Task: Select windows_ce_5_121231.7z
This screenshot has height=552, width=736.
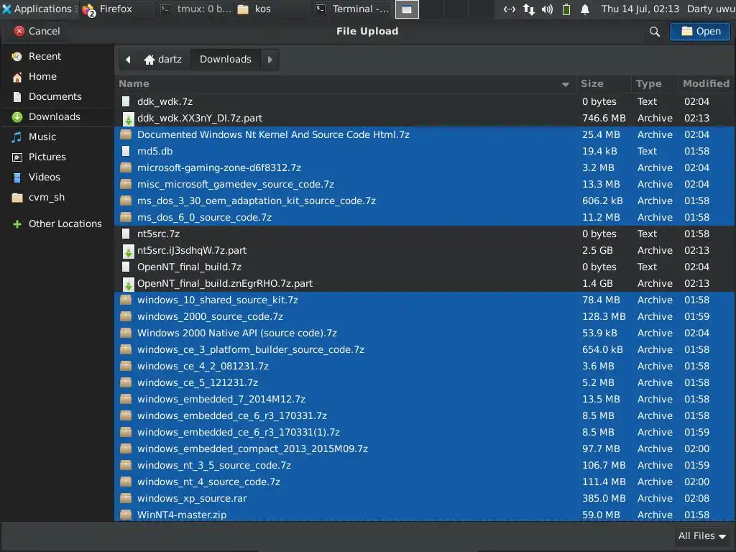Action: (425, 382)
